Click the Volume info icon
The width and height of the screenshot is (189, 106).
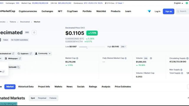pos(151,58)
